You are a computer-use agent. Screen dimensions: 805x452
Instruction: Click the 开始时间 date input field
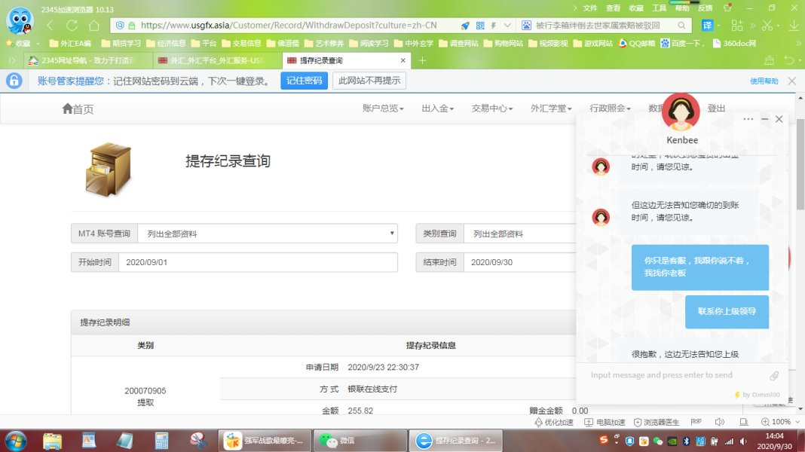click(257, 262)
